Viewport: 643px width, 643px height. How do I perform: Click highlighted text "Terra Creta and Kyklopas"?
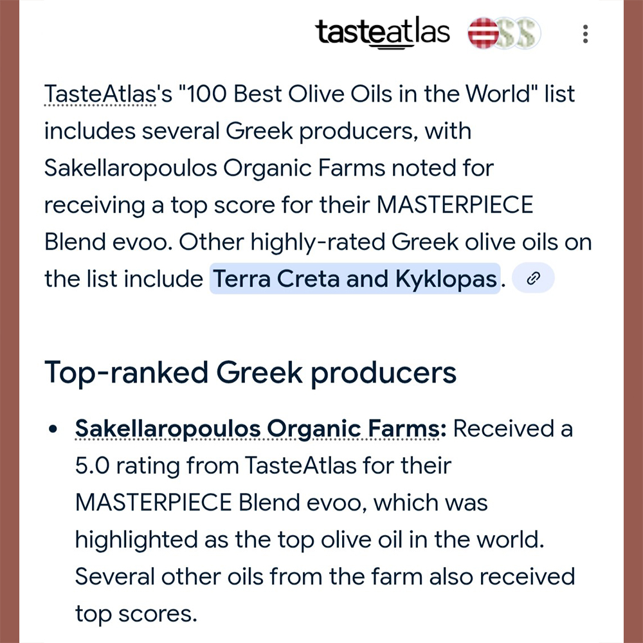(x=354, y=278)
